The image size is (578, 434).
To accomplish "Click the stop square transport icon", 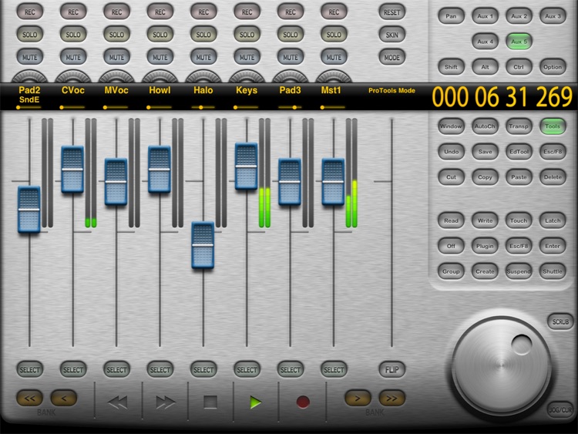I will coord(210,402).
